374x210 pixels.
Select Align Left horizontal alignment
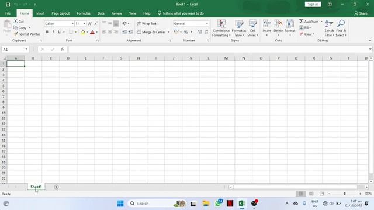[104, 32]
